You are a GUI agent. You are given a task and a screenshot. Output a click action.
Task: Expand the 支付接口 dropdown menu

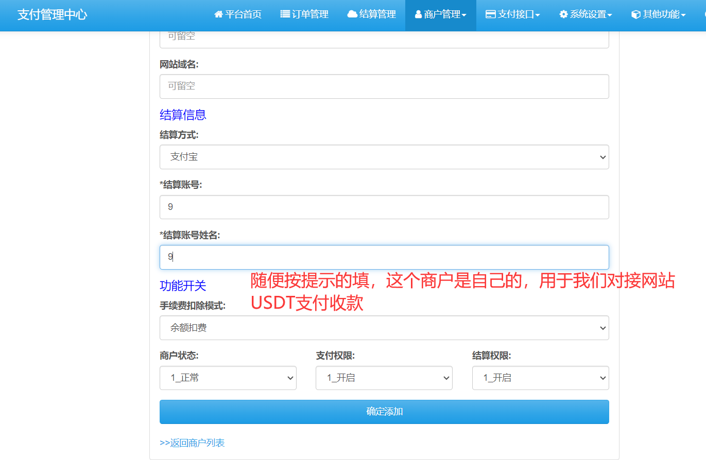tap(513, 14)
